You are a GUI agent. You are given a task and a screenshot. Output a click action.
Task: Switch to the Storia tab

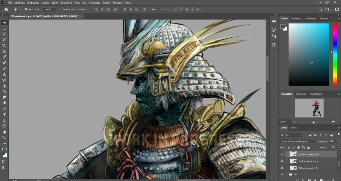tap(293, 127)
